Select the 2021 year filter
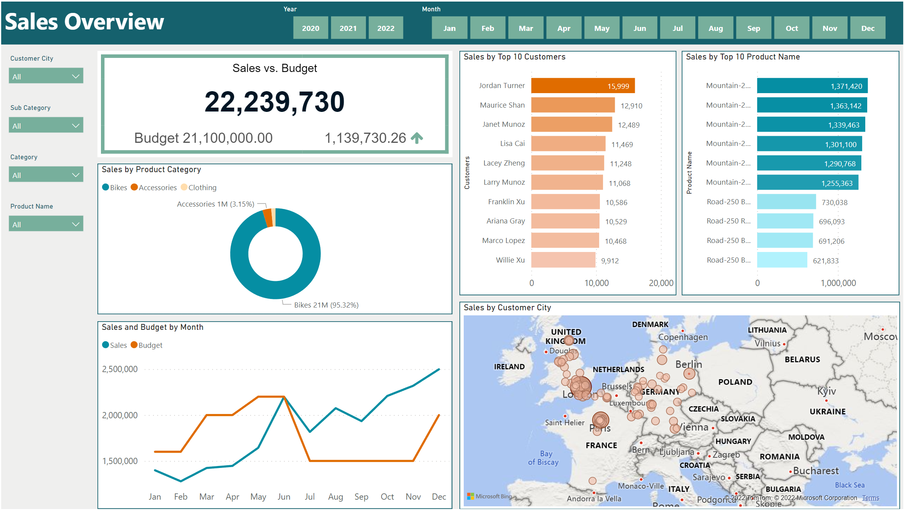Image resolution: width=904 pixels, height=511 pixels. pos(348,27)
